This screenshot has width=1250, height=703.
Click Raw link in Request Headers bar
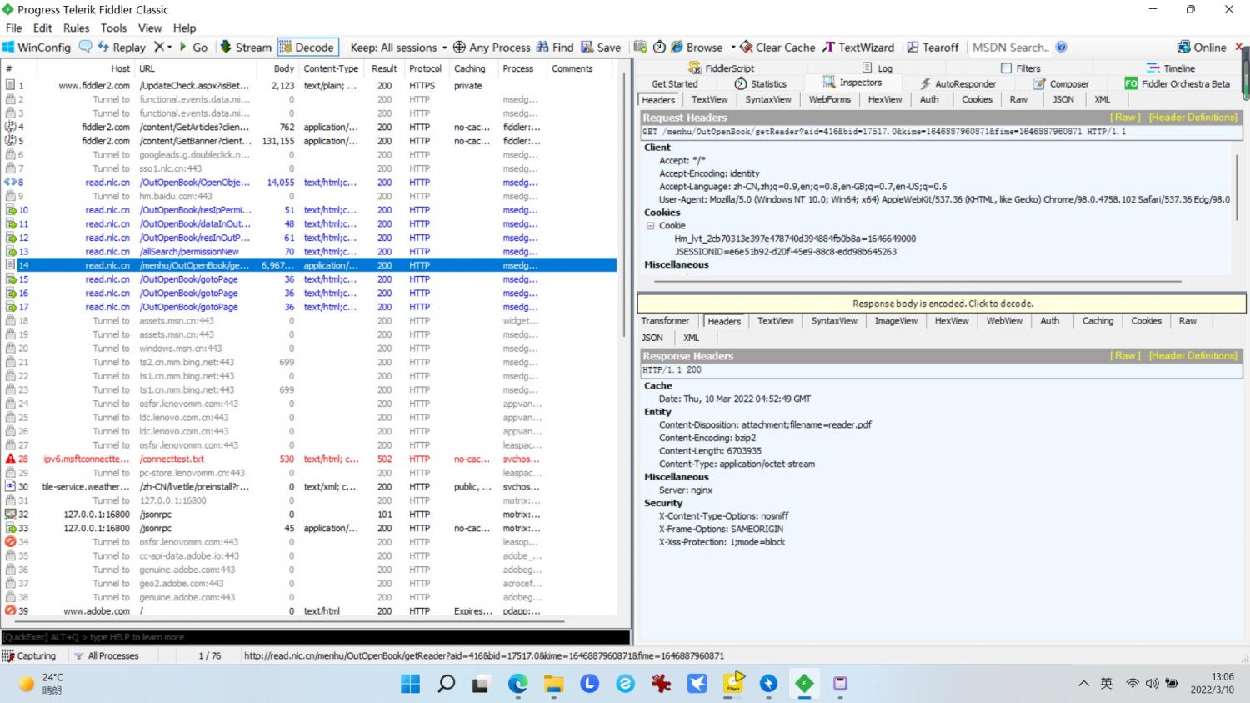coord(1125,118)
